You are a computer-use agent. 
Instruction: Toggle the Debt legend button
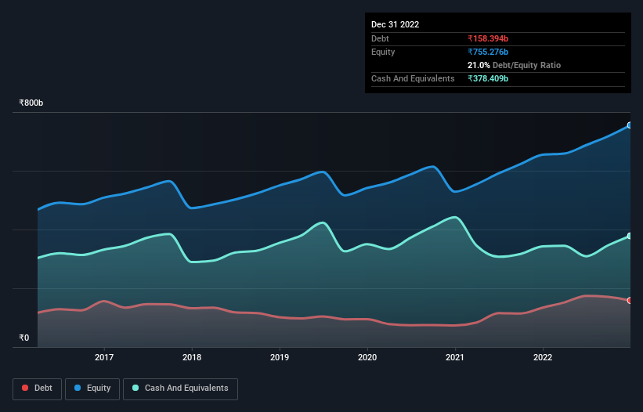point(38,389)
